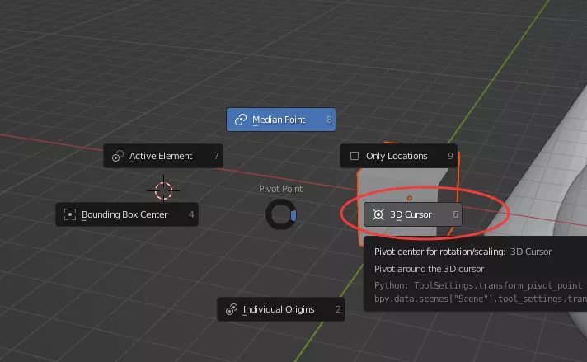Set pivot to 3D Cursor
Image resolution: width=587 pixels, height=362 pixels.
tap(411, 214)
